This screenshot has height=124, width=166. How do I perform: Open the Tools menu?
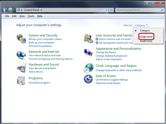[31, 16]
